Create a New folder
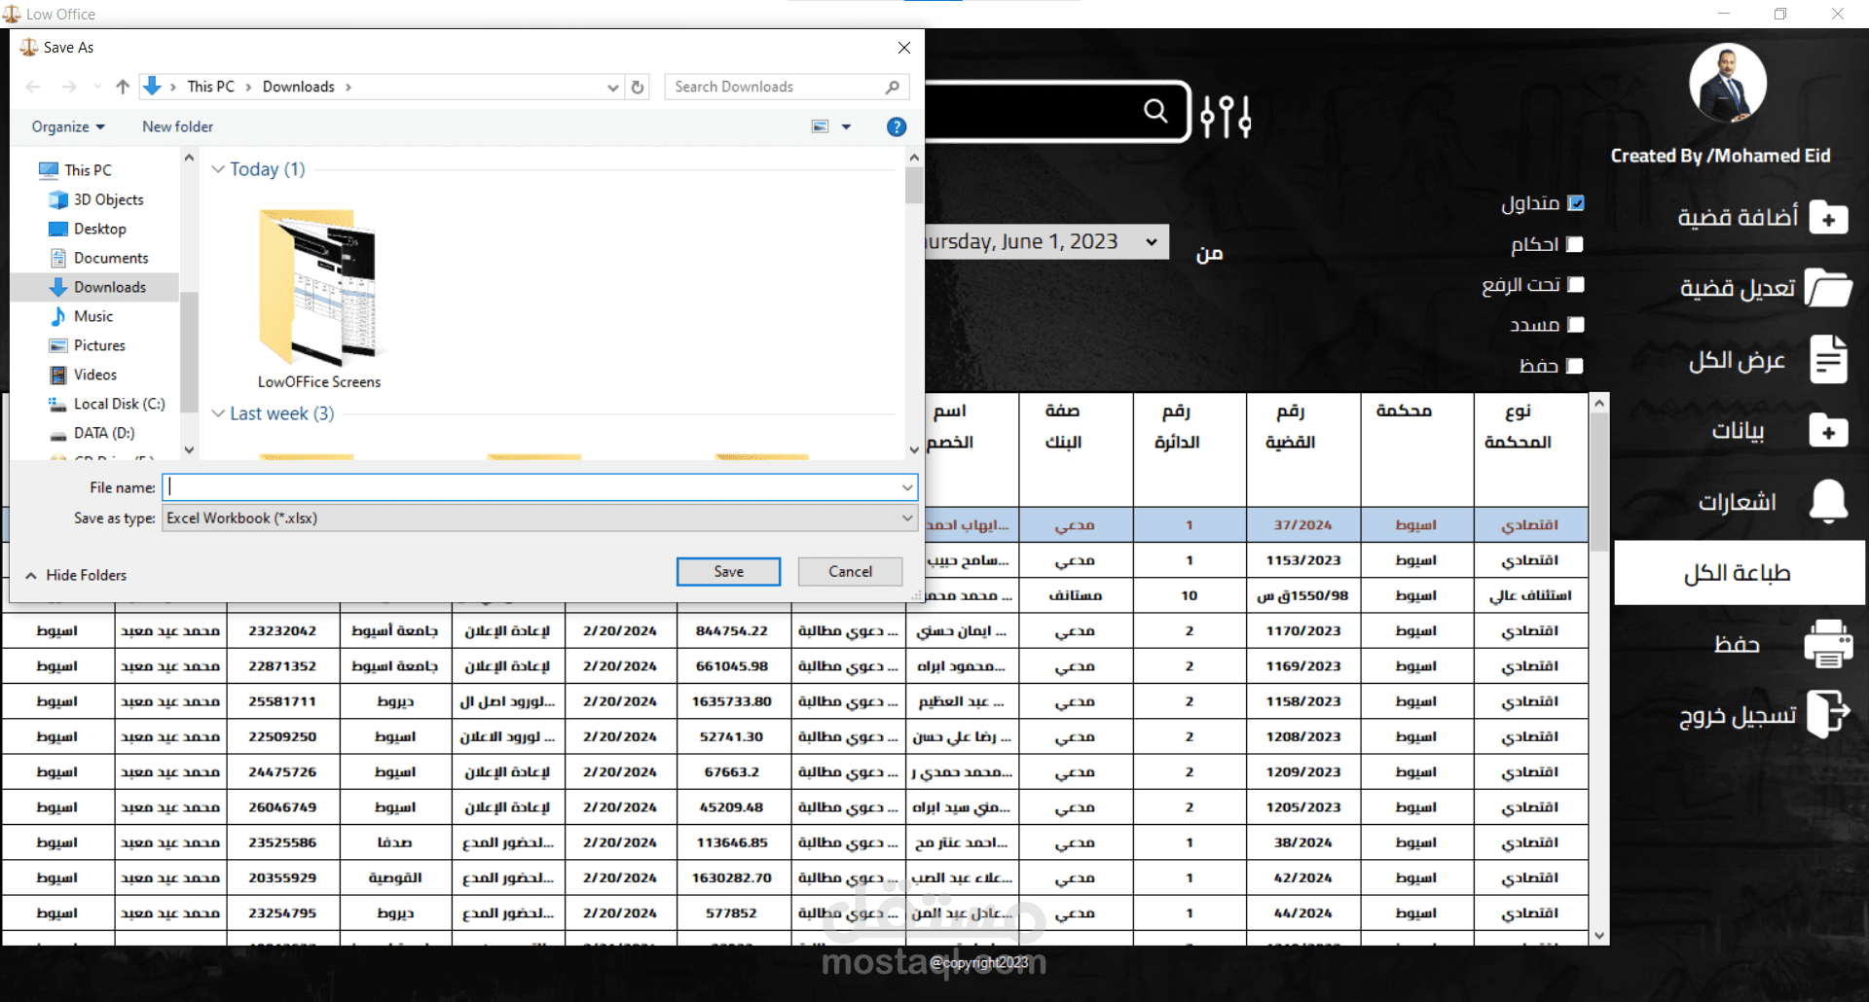 [177, 126]
